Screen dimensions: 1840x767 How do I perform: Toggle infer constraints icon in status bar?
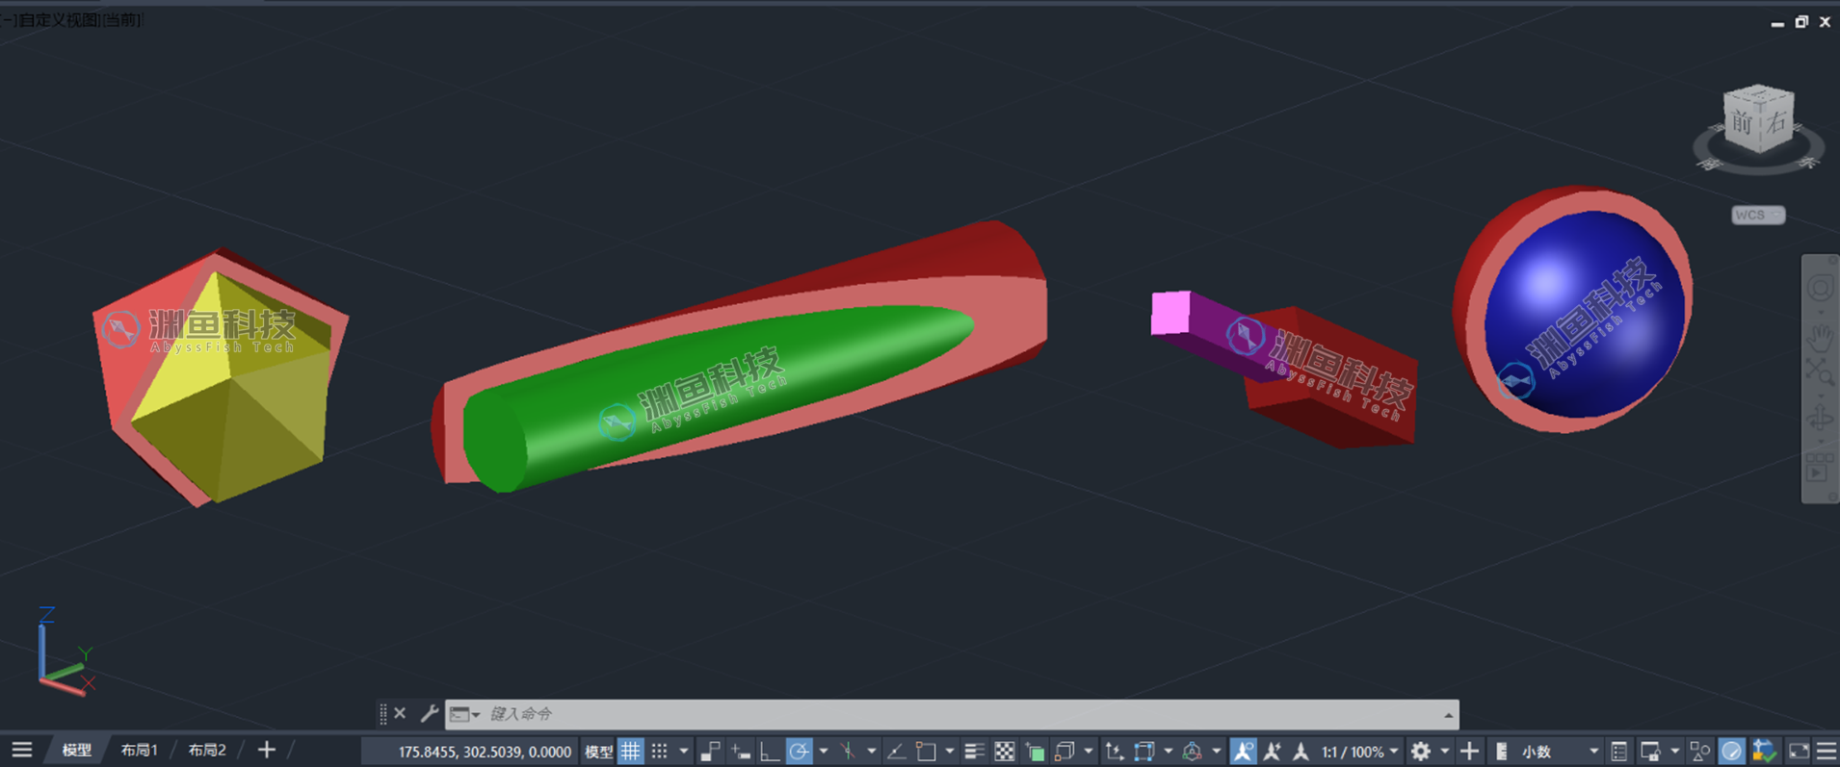(x=710, y=751)
